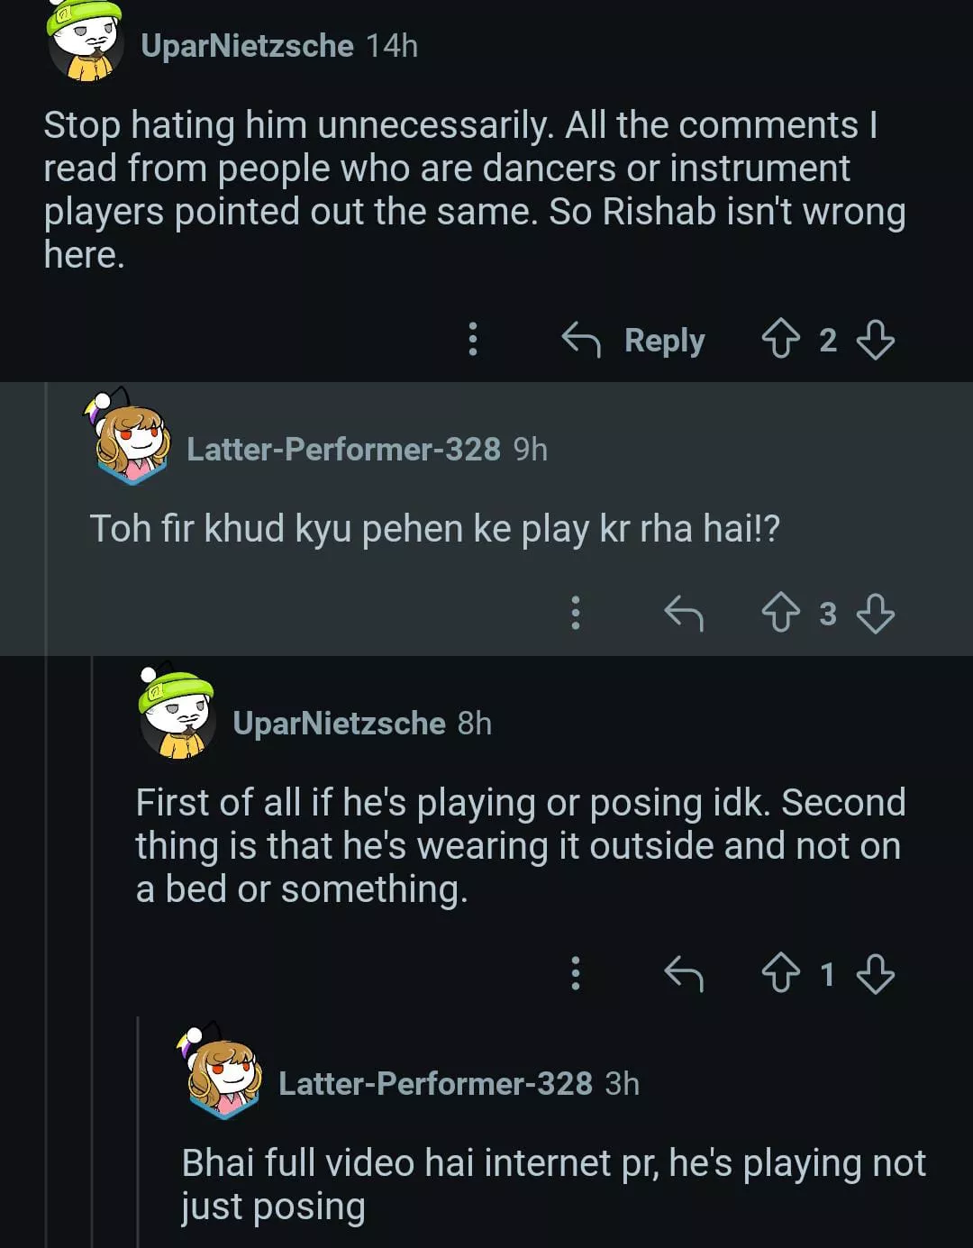Open options menu for 'Toh fir khud' comment

(576, 613)
